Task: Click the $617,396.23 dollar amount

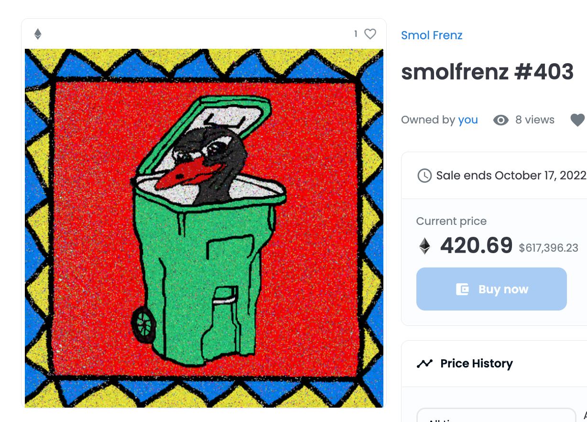Action: pyautogui.click(x=548, y=248)
